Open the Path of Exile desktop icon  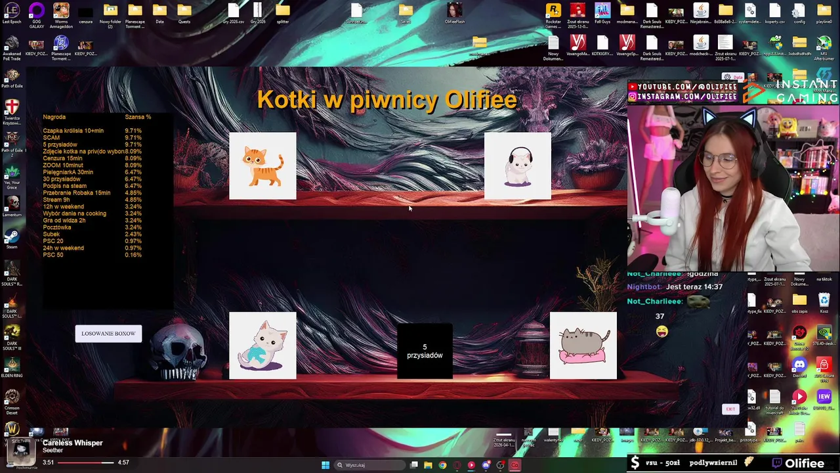click(12, 77)
